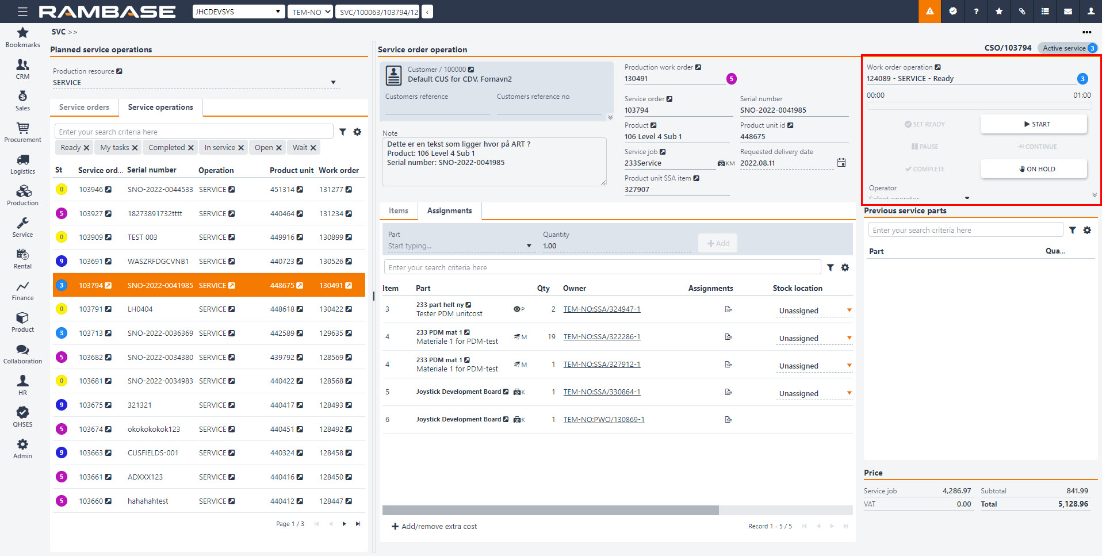
Task: Open calendar for Requested delivery date
Action: tap(841, 163)
